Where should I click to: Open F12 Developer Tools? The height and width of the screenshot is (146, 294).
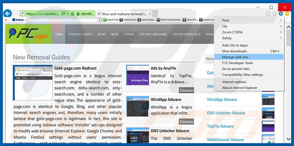[x=249, y=63]
